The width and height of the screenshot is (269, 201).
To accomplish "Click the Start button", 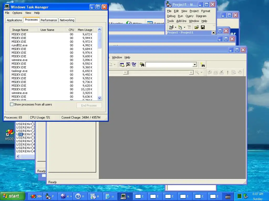I will 13,196.
